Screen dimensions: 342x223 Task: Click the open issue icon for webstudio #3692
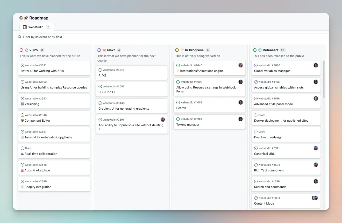click(x=22, y=82)
